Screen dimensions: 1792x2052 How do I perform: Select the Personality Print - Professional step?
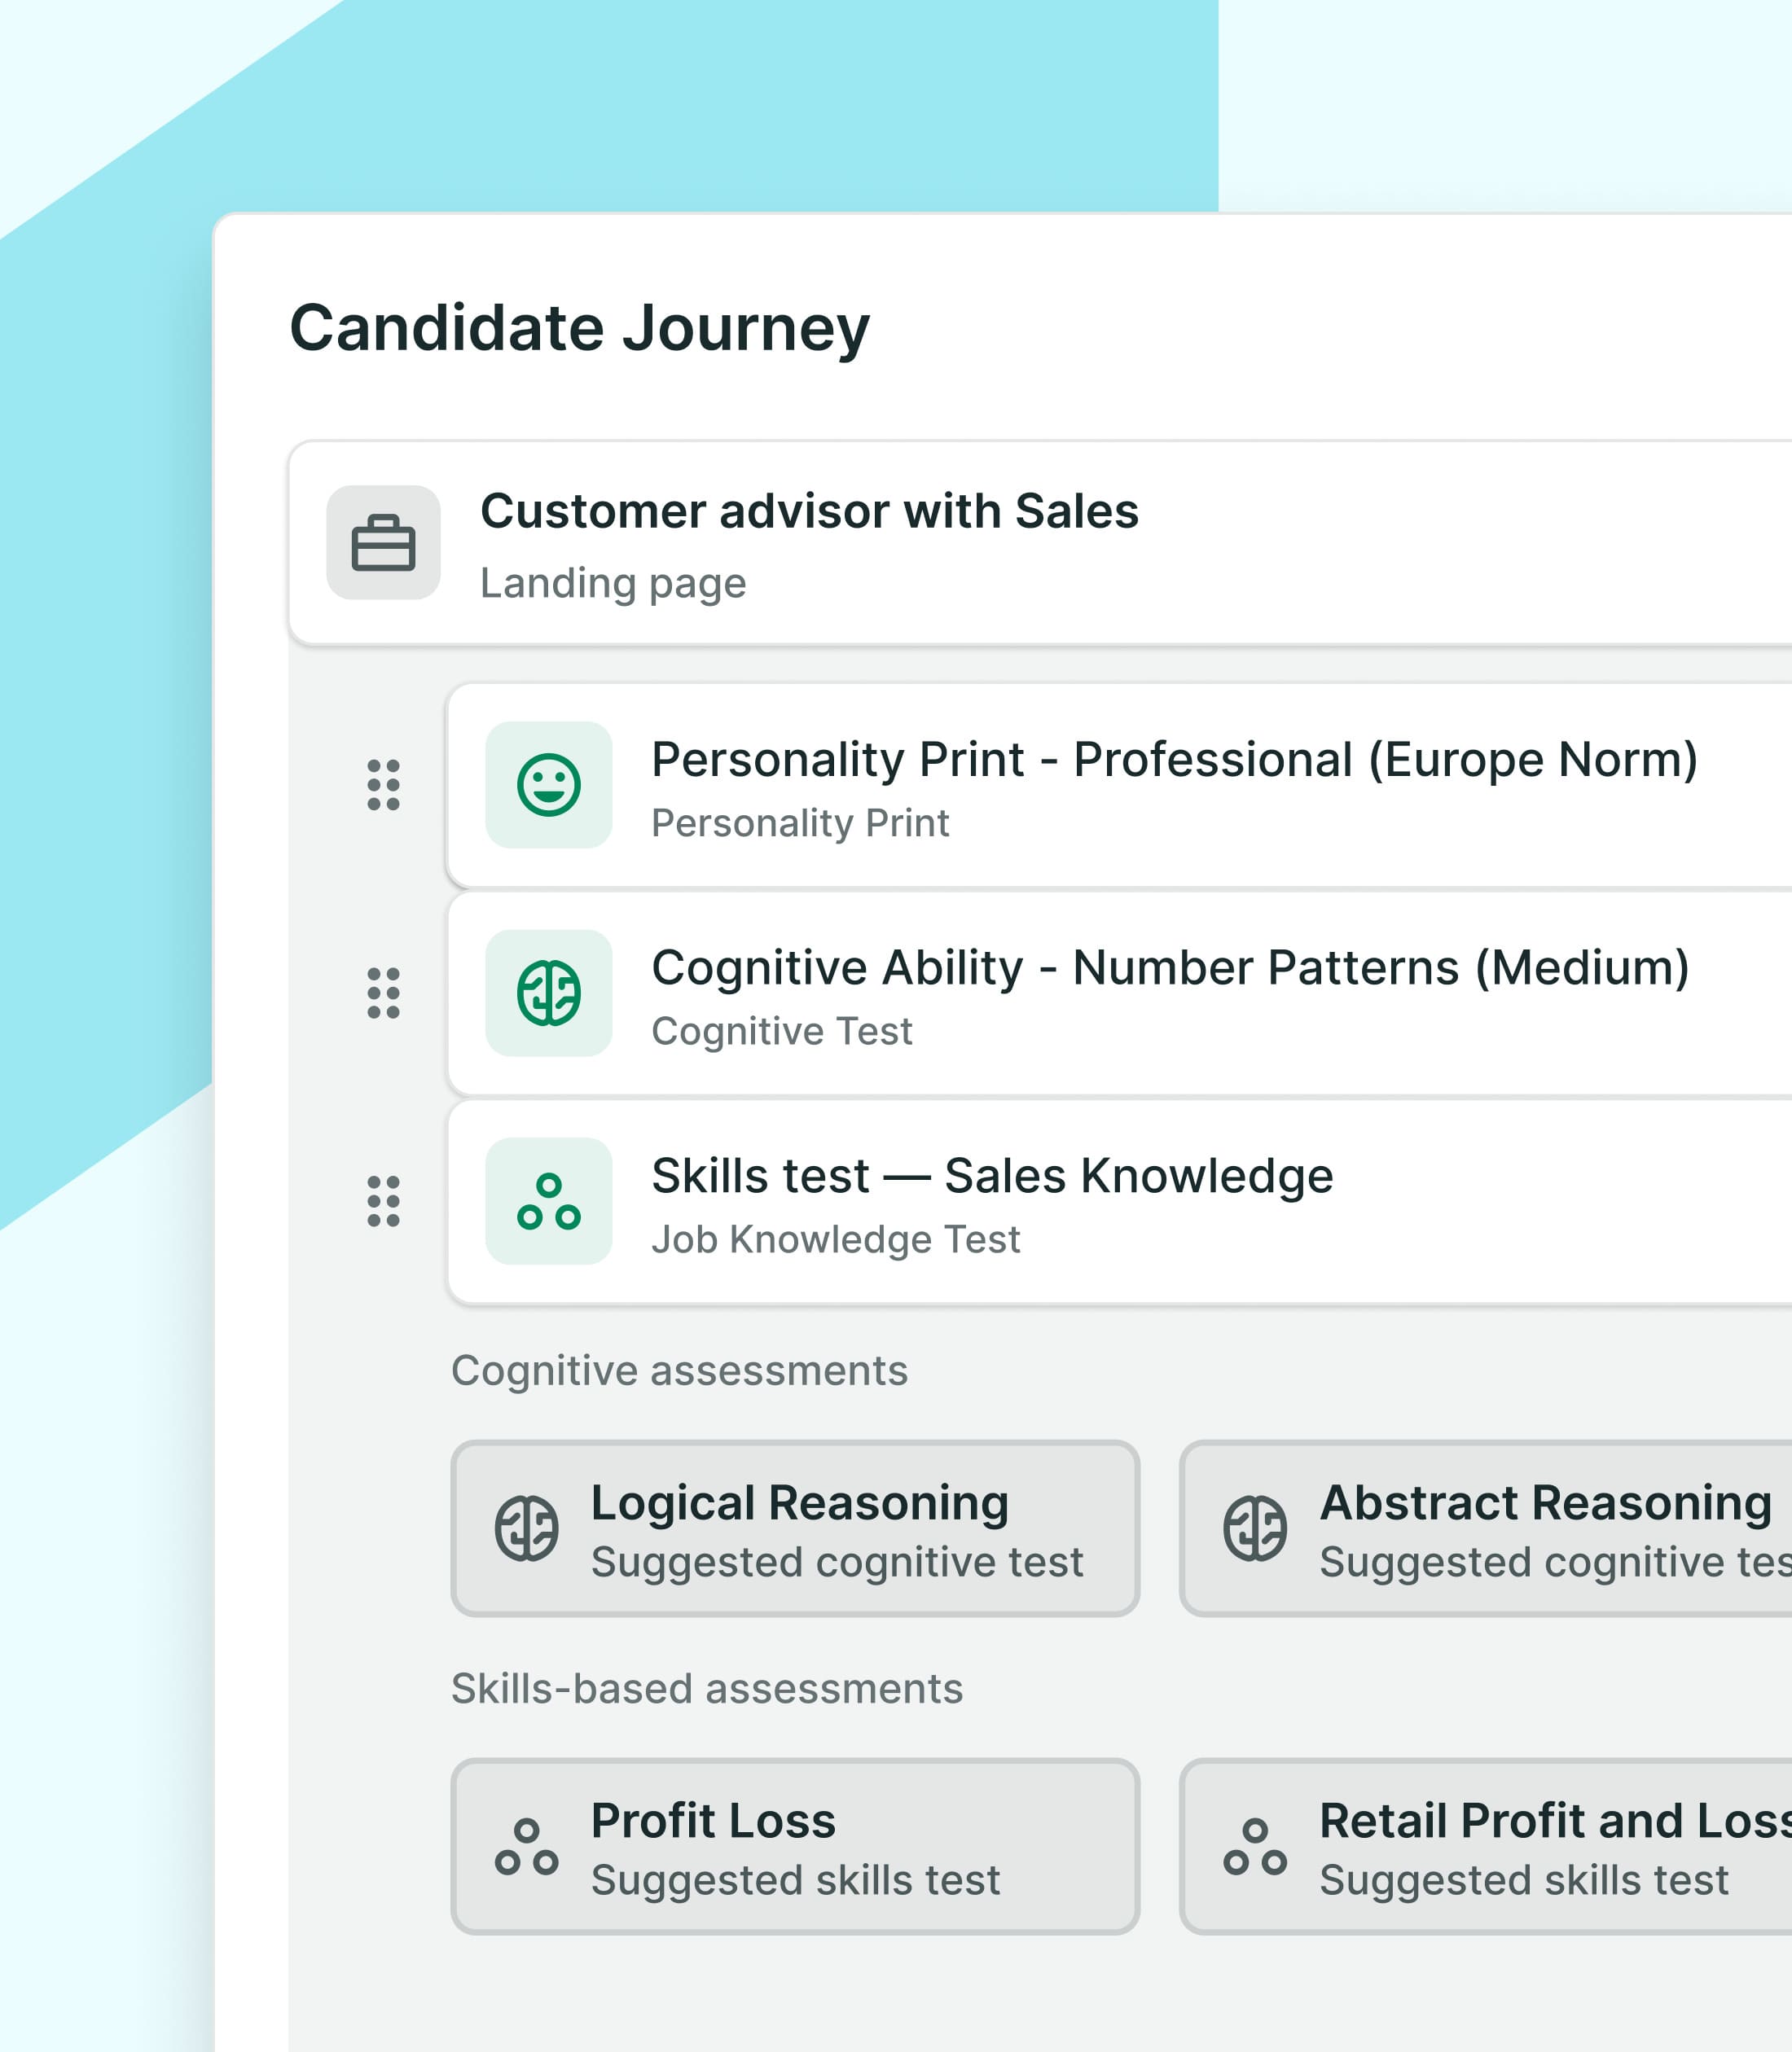[1174, 785]
